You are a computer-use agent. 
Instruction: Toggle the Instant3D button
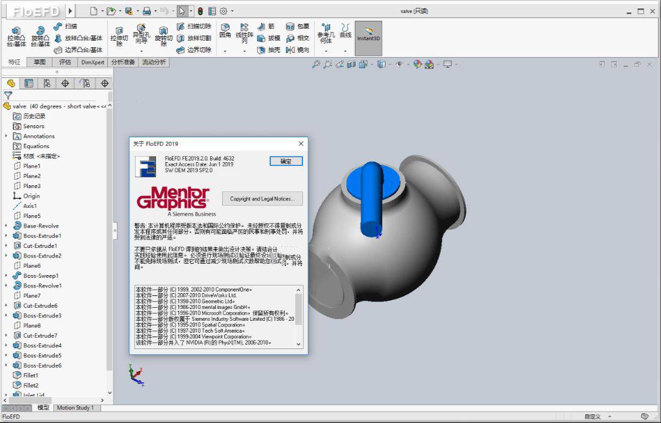point(369,38)
